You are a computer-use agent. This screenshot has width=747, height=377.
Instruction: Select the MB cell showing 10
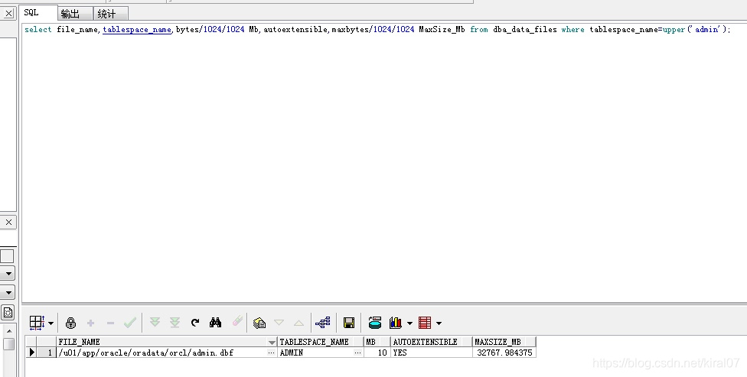point(377,353)
